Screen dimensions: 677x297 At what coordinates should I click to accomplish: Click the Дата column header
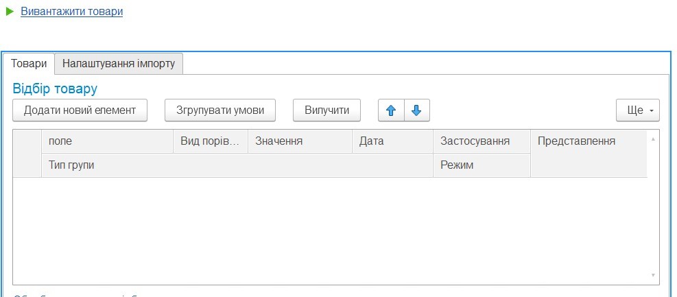[x=393, y=141]
